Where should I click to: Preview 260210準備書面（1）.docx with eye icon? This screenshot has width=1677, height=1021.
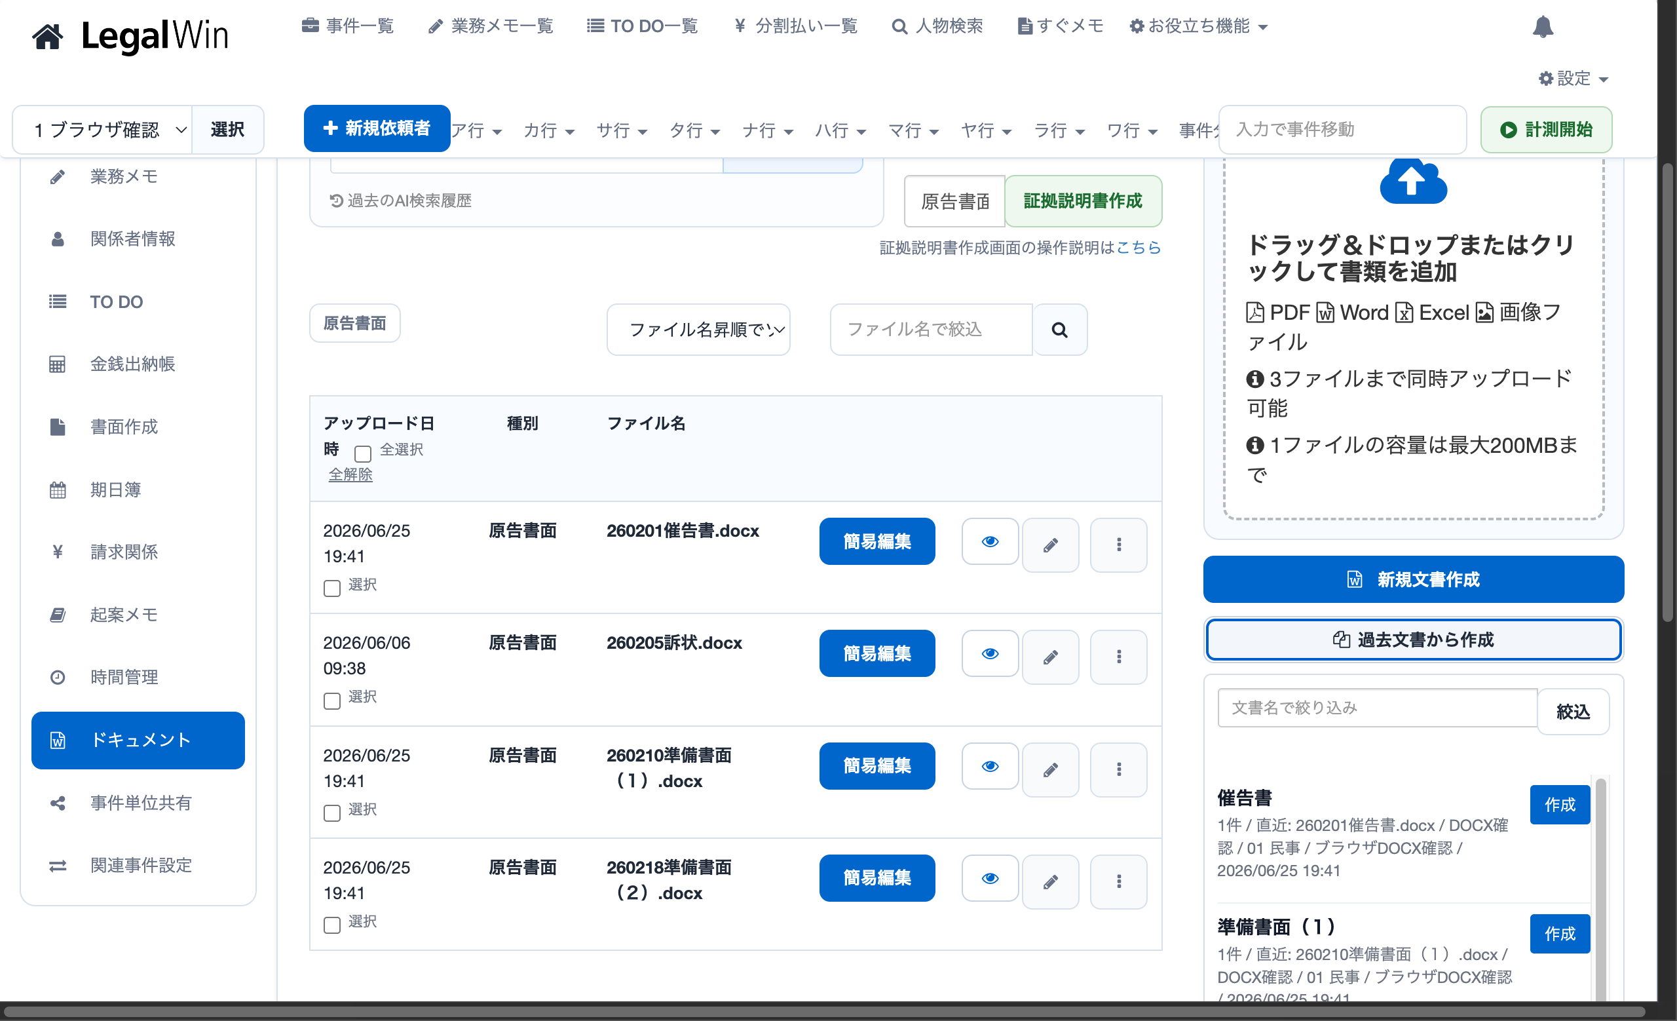click(x=990, y=767)
